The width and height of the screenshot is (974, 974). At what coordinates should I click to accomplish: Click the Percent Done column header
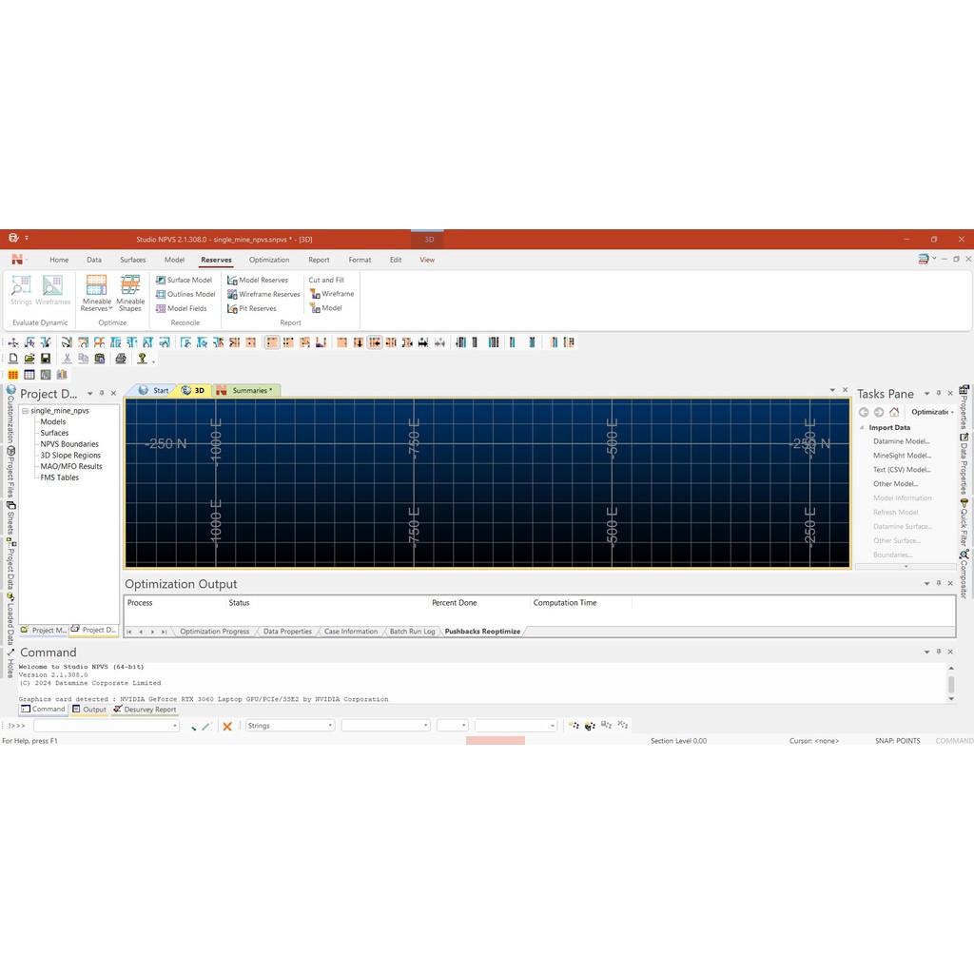coord(479,602)
